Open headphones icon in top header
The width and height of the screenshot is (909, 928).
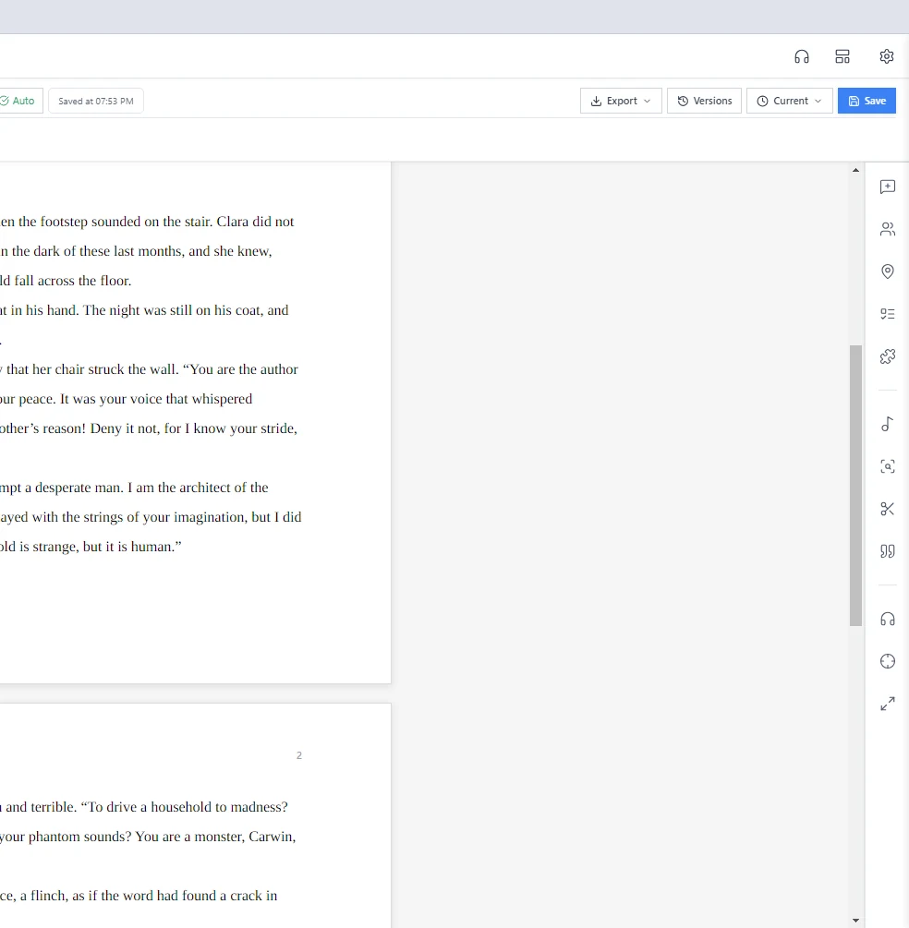[801, 56]
